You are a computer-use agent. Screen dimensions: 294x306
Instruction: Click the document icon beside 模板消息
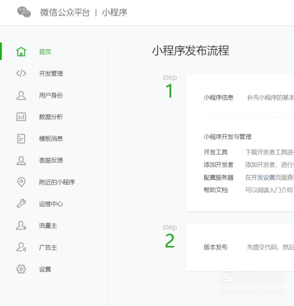pyautogui.click(x=21, y=138)
